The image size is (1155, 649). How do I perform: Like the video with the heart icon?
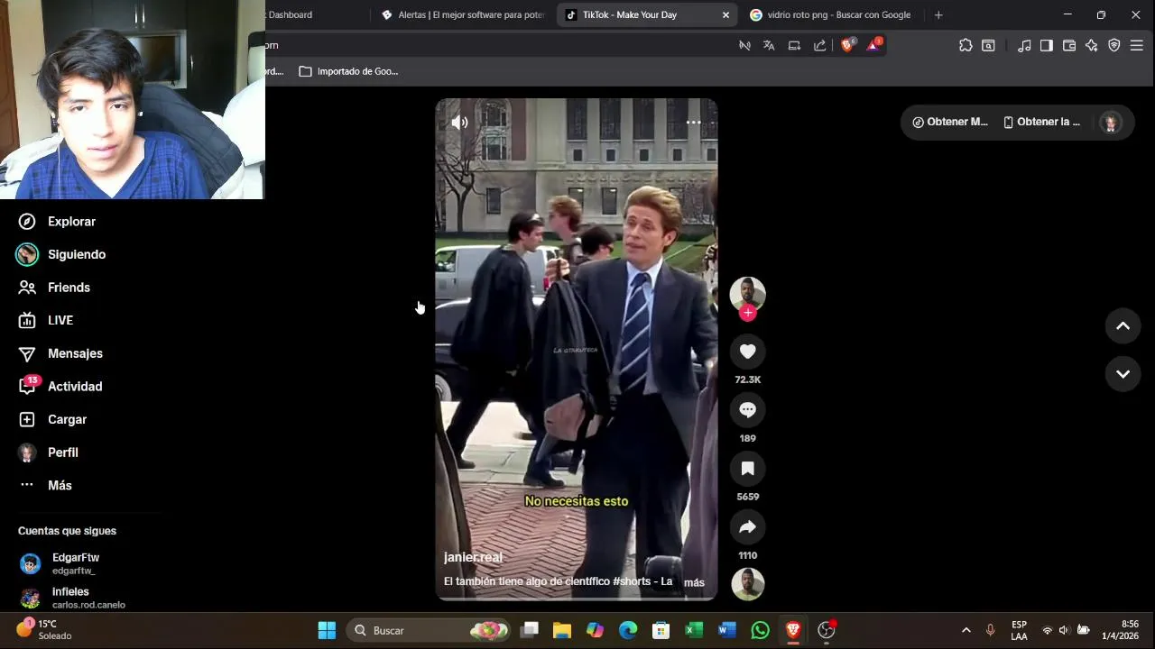[x=747, y=352]
